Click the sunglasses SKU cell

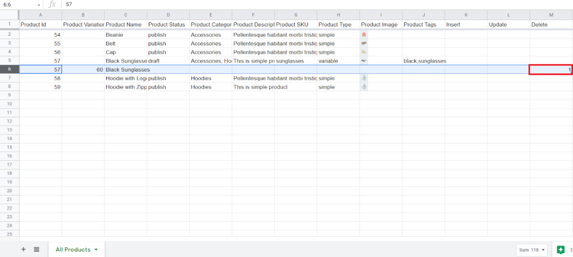(x=295, y=61)
